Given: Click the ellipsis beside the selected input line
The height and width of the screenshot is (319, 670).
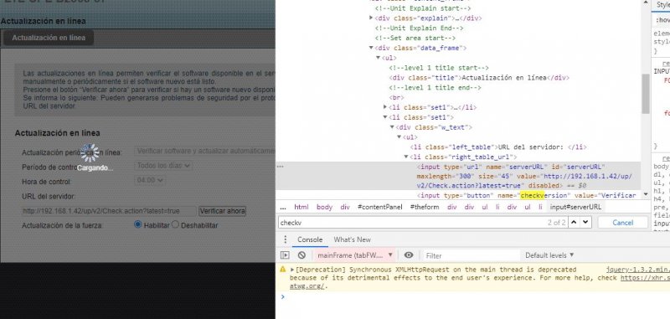Looking at the screenshot, I should tap(281, 167).
